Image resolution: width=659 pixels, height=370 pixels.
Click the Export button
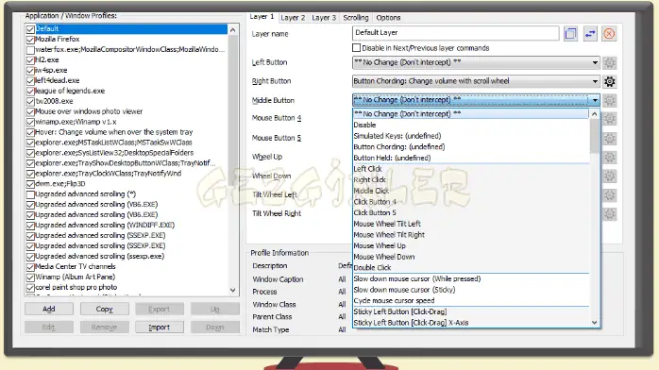click(x=160, y=309)
